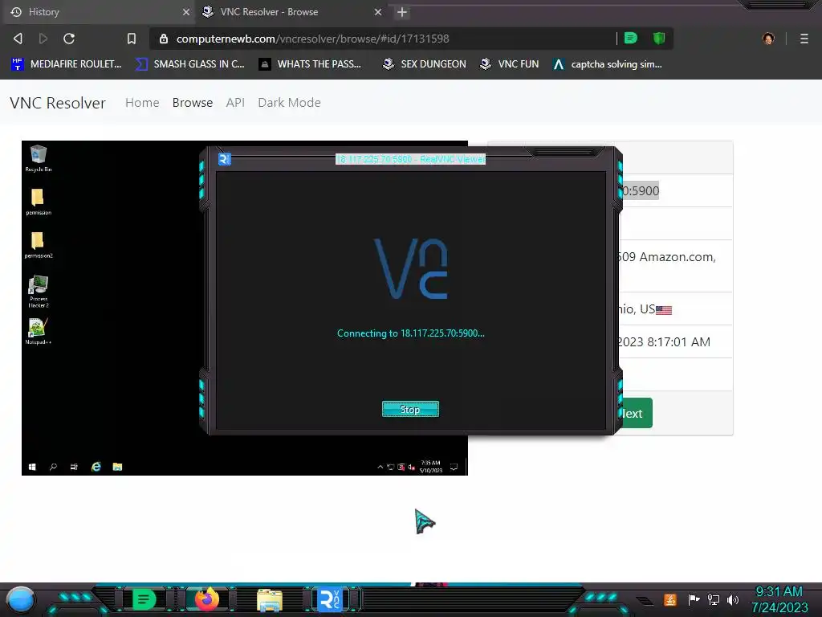Close the VNC Resolver - Browse tab
The width and height of the screenshot is (822, 617).
pyautogui.click(x=378, y=12)
